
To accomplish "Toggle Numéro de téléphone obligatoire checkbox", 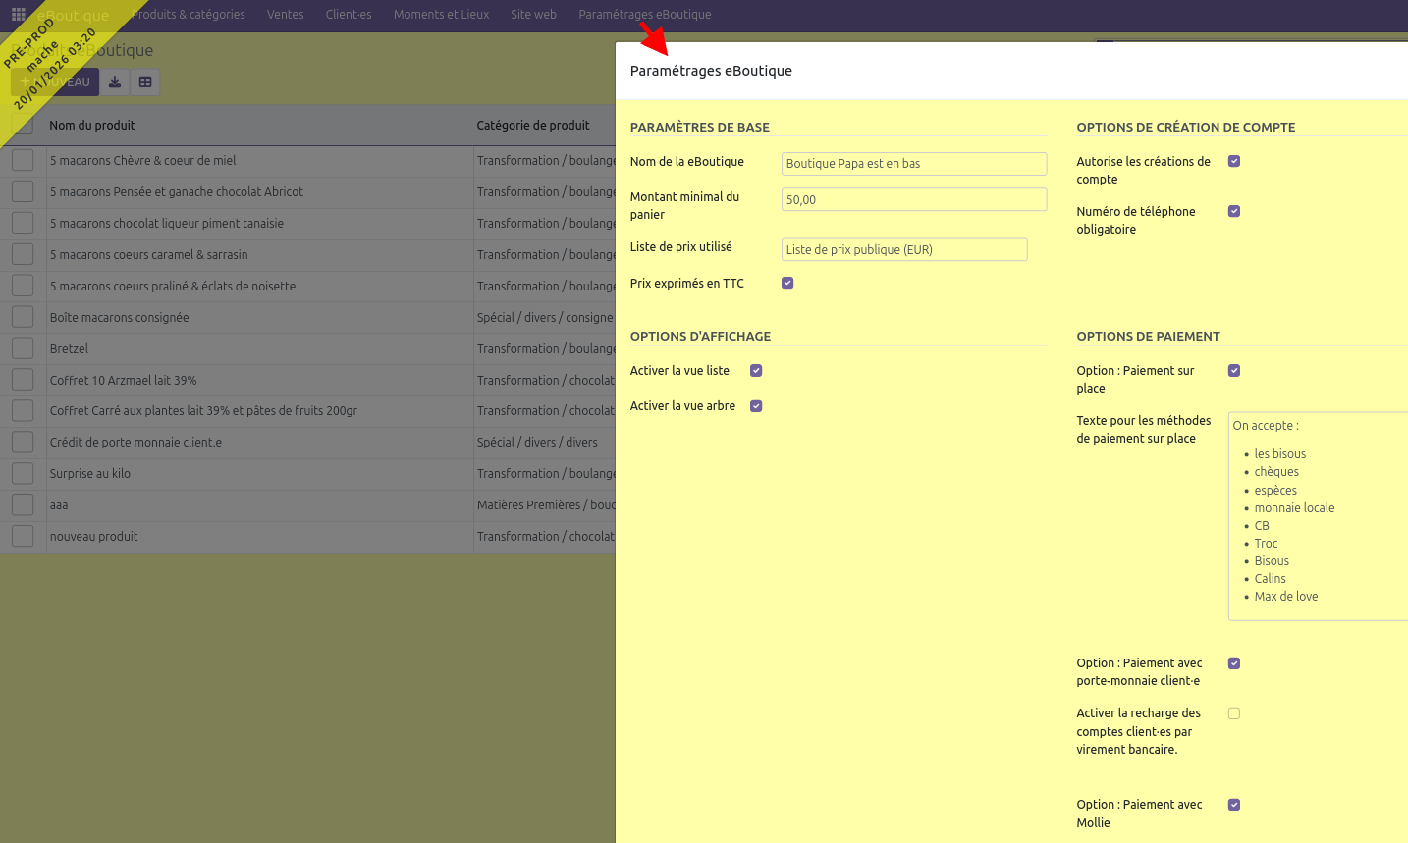I will pos(1234,211).
